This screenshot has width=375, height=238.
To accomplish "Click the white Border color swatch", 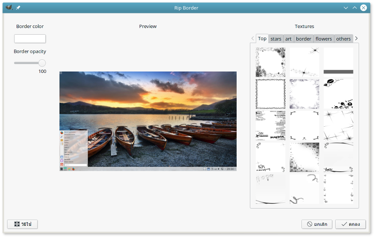I will 30,39.
